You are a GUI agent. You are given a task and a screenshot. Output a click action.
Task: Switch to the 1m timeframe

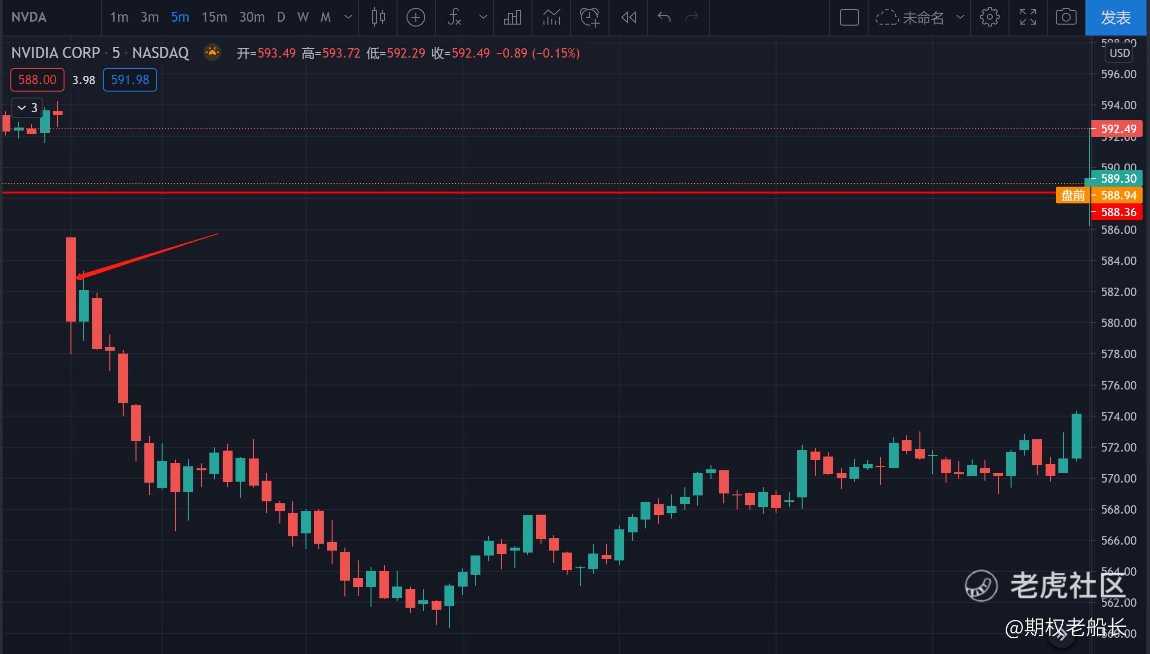tap(119, 17)
